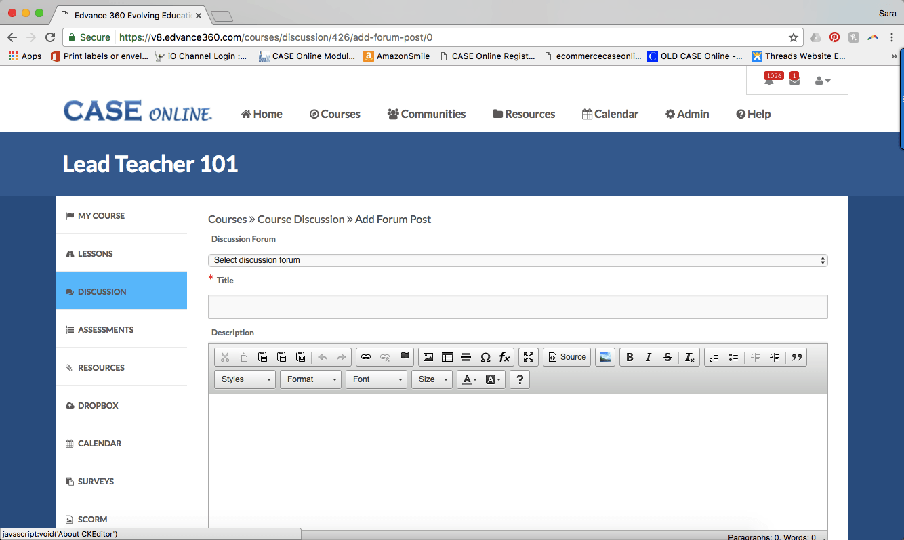Follow the Course Discussion breadcrumb link
904x540 pixels.
pyautogui.click(x=301, y=219)
